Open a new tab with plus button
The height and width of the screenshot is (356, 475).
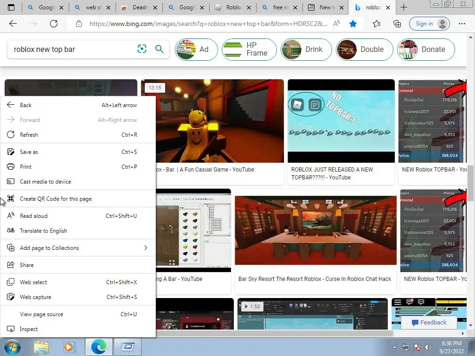(404, 7)
